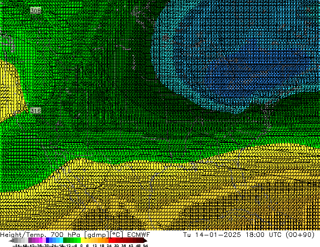Click the 308 height contour label
320x247 pixels.
click(35, 11)
